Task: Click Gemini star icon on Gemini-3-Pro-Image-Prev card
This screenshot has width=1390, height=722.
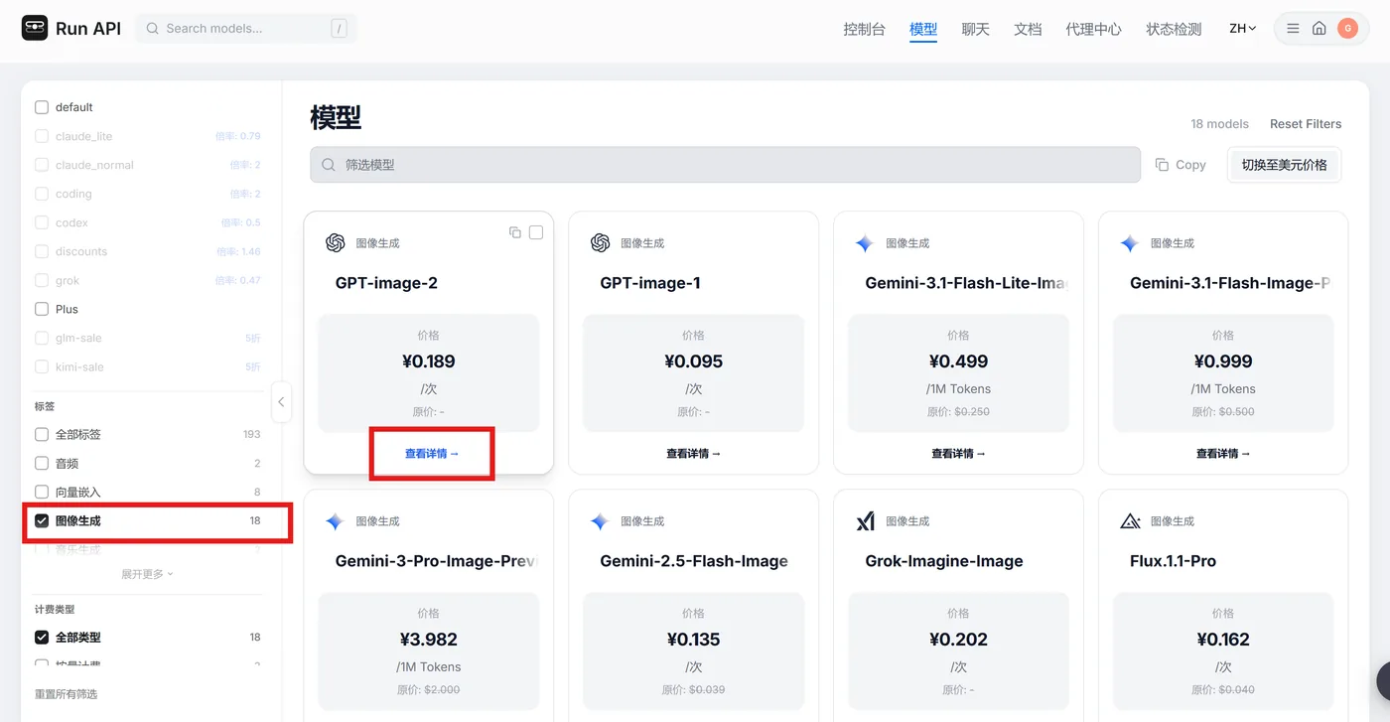Action: click(x=335, y=521)
